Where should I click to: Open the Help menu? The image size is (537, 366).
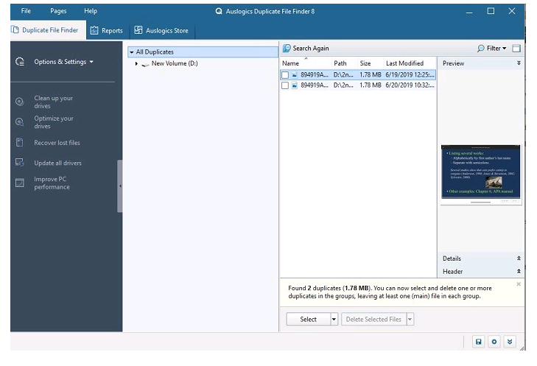pyautogui.click(x=91, y=11)
